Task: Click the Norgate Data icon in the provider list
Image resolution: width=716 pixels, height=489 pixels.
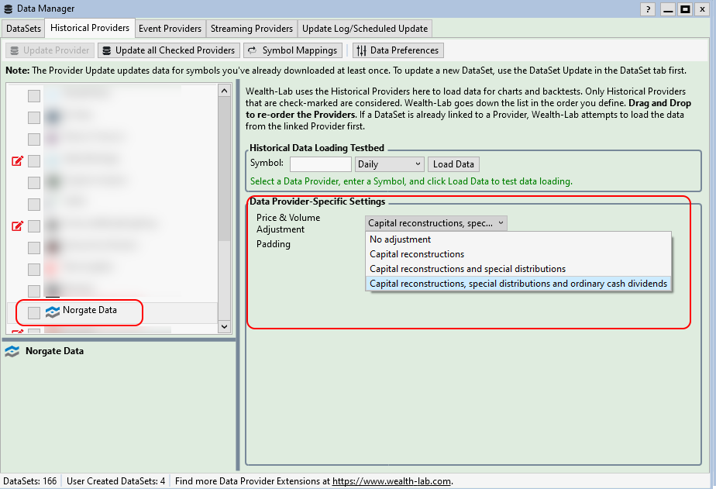Action: click(53, 312)
